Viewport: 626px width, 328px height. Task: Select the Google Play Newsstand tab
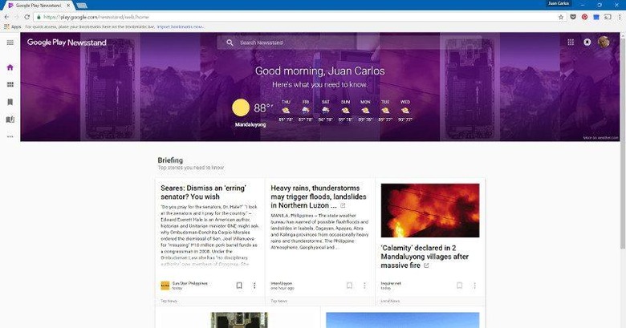pos(39,6)
